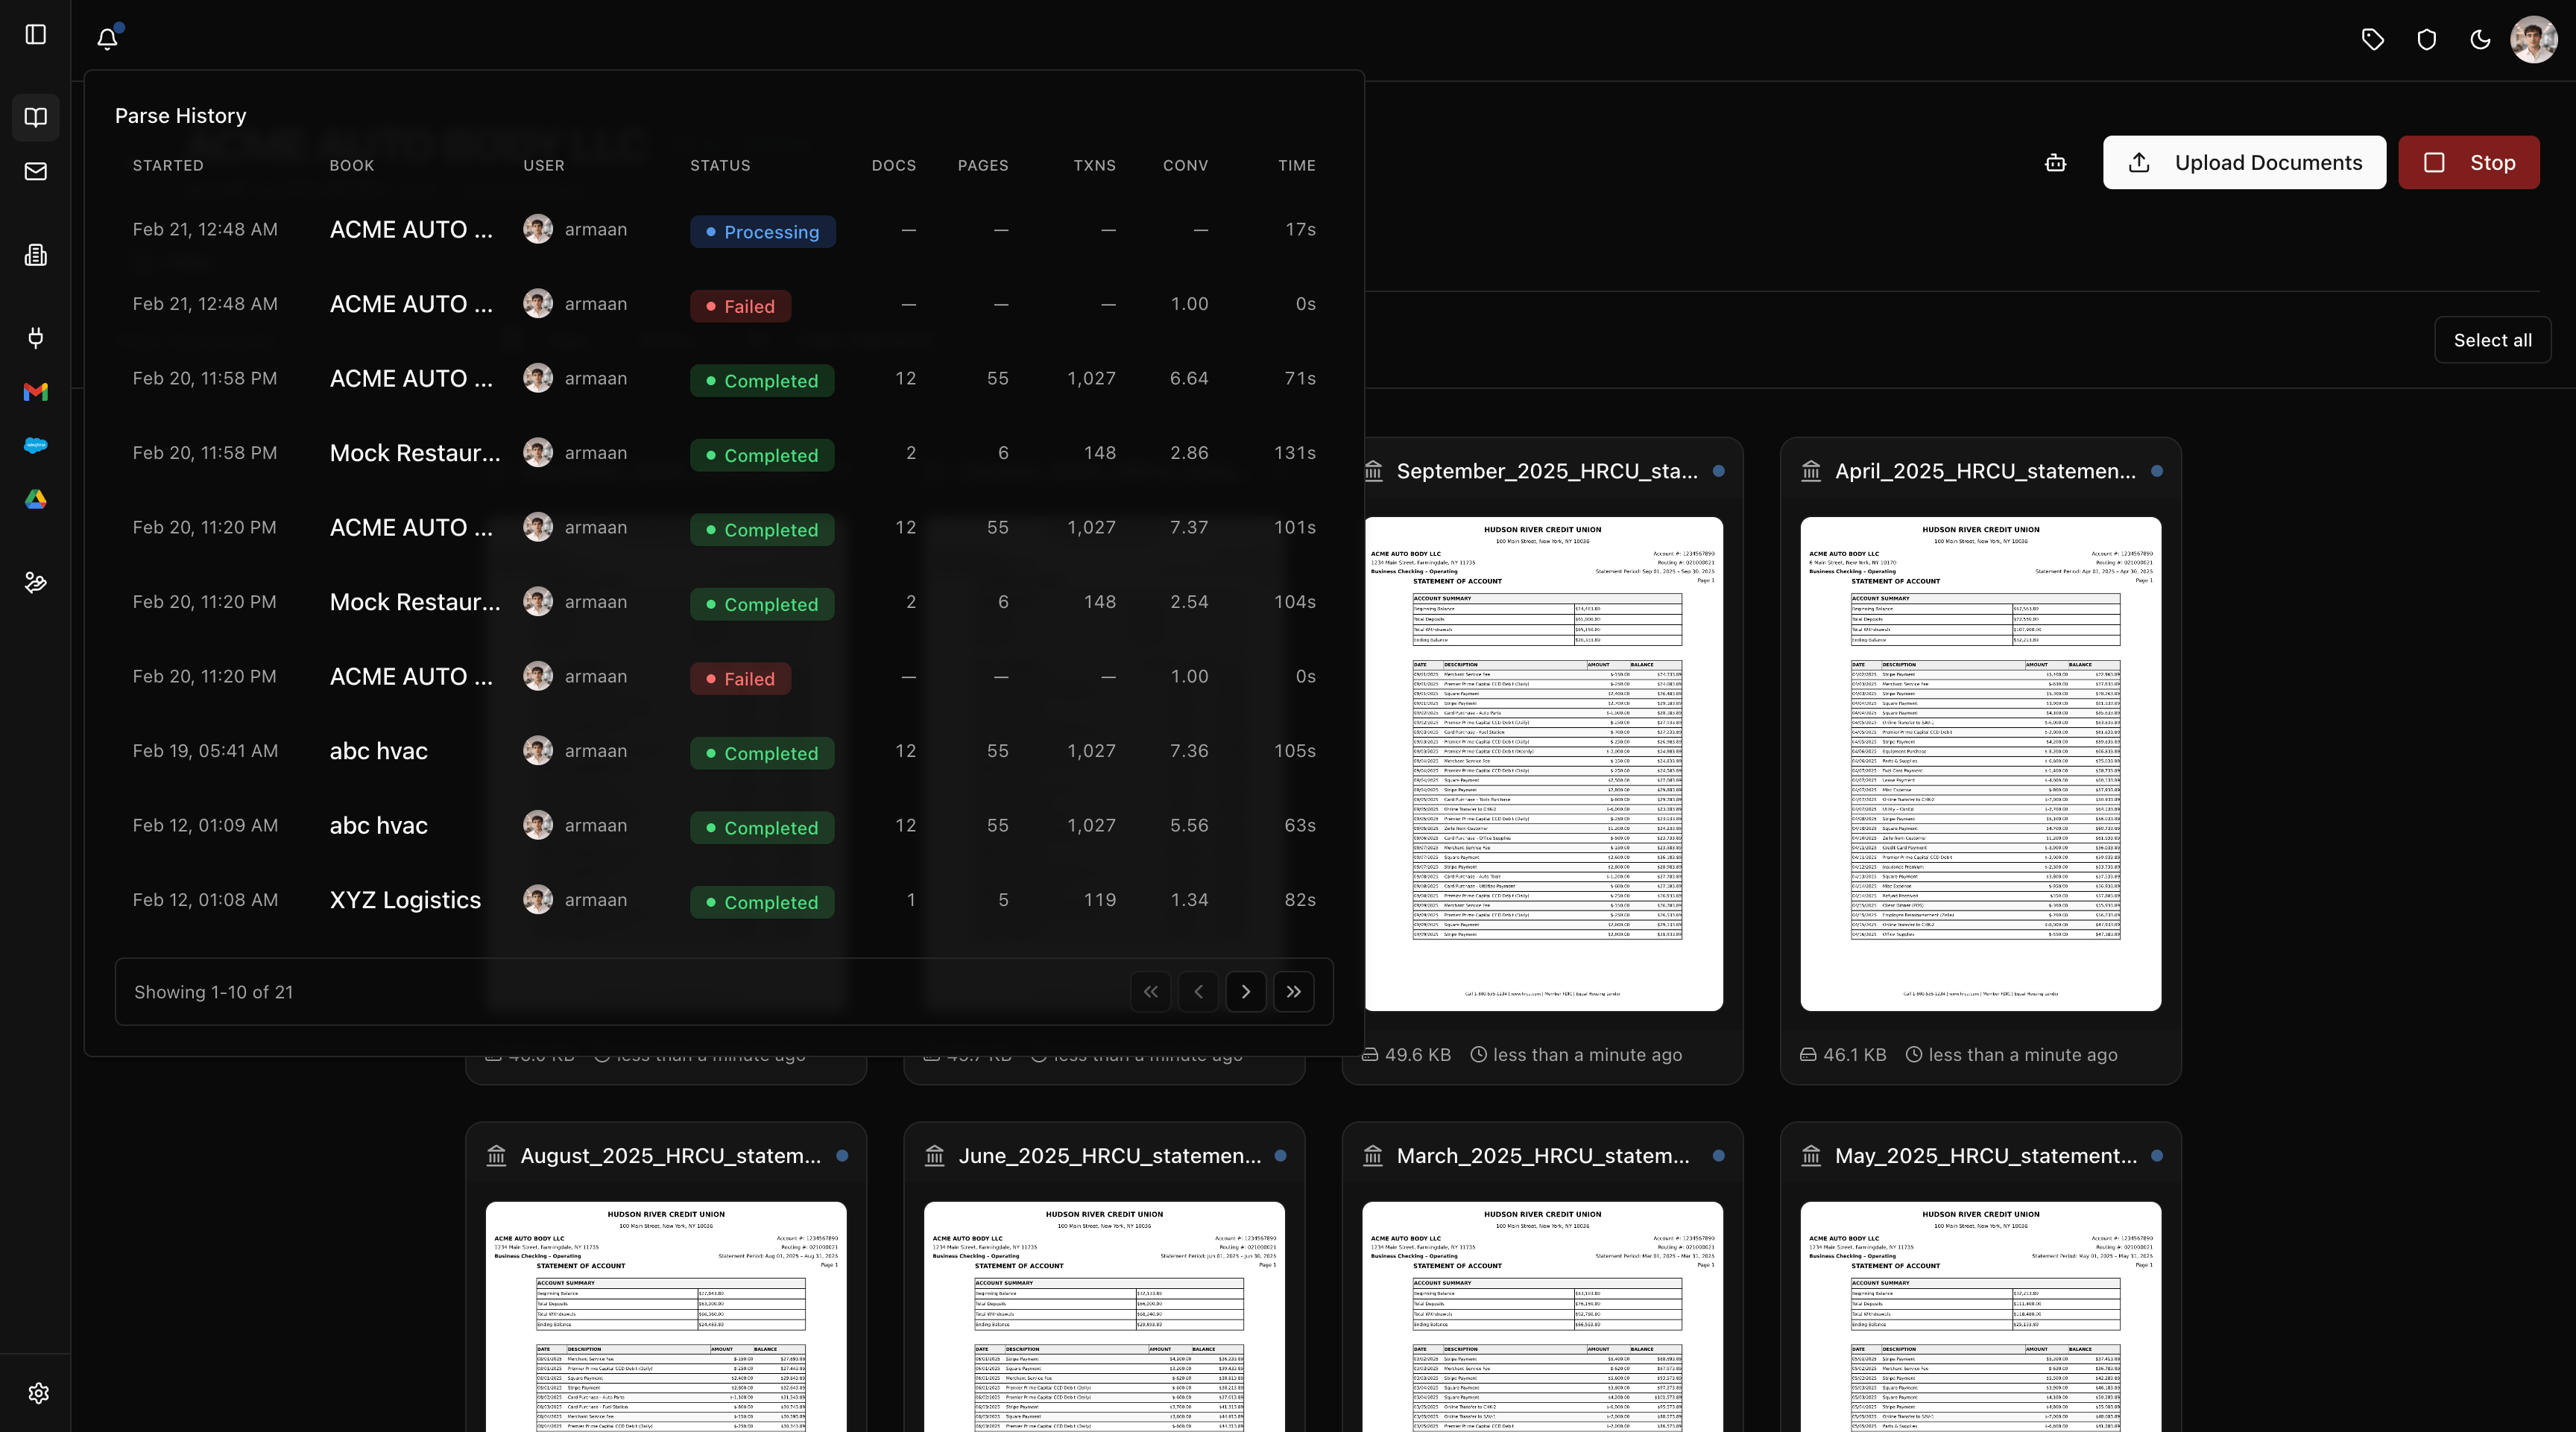
Task: Click the April_2025_HRCU_statemen... file name
Action: click(x=1985, y=471)
